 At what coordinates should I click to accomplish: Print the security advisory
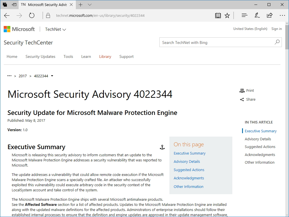point(247,90)
